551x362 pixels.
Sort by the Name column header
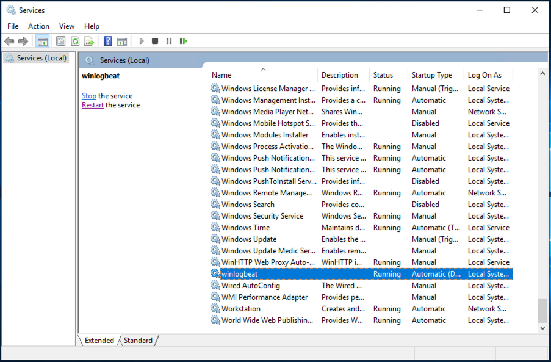coord(221,75)
